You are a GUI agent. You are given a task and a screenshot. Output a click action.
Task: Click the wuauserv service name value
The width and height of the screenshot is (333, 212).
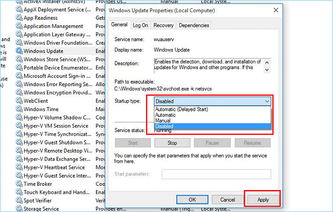(164, 39)
